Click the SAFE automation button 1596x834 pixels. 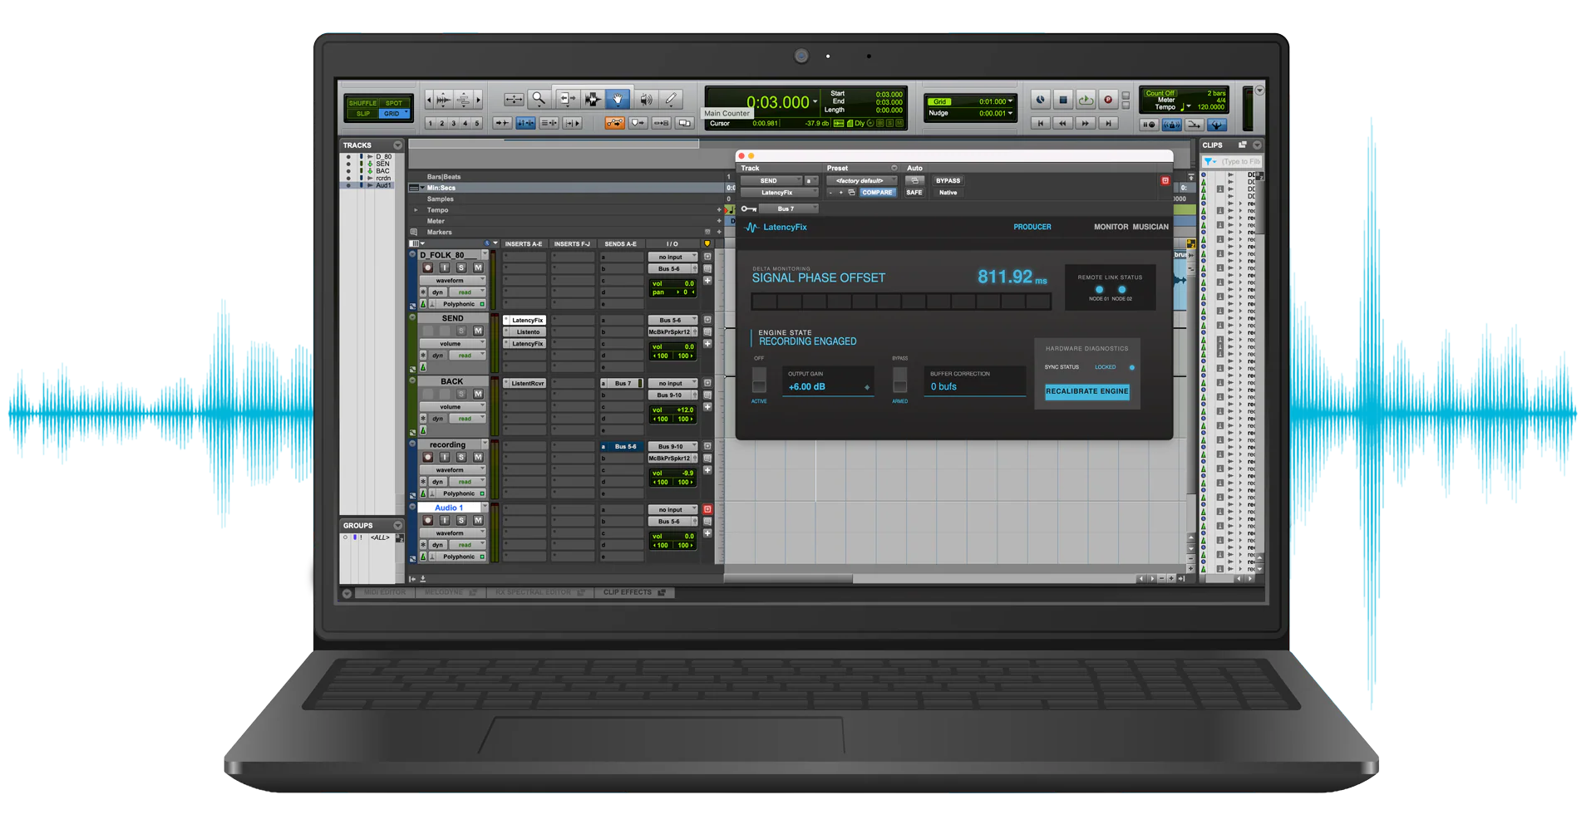[914, 193]
